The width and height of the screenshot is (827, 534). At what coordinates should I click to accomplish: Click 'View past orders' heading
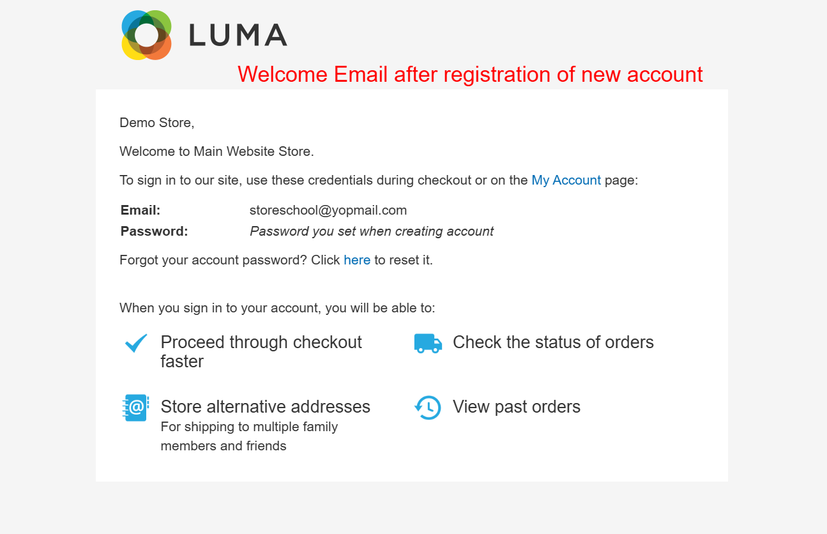click(x=517, y=407)
